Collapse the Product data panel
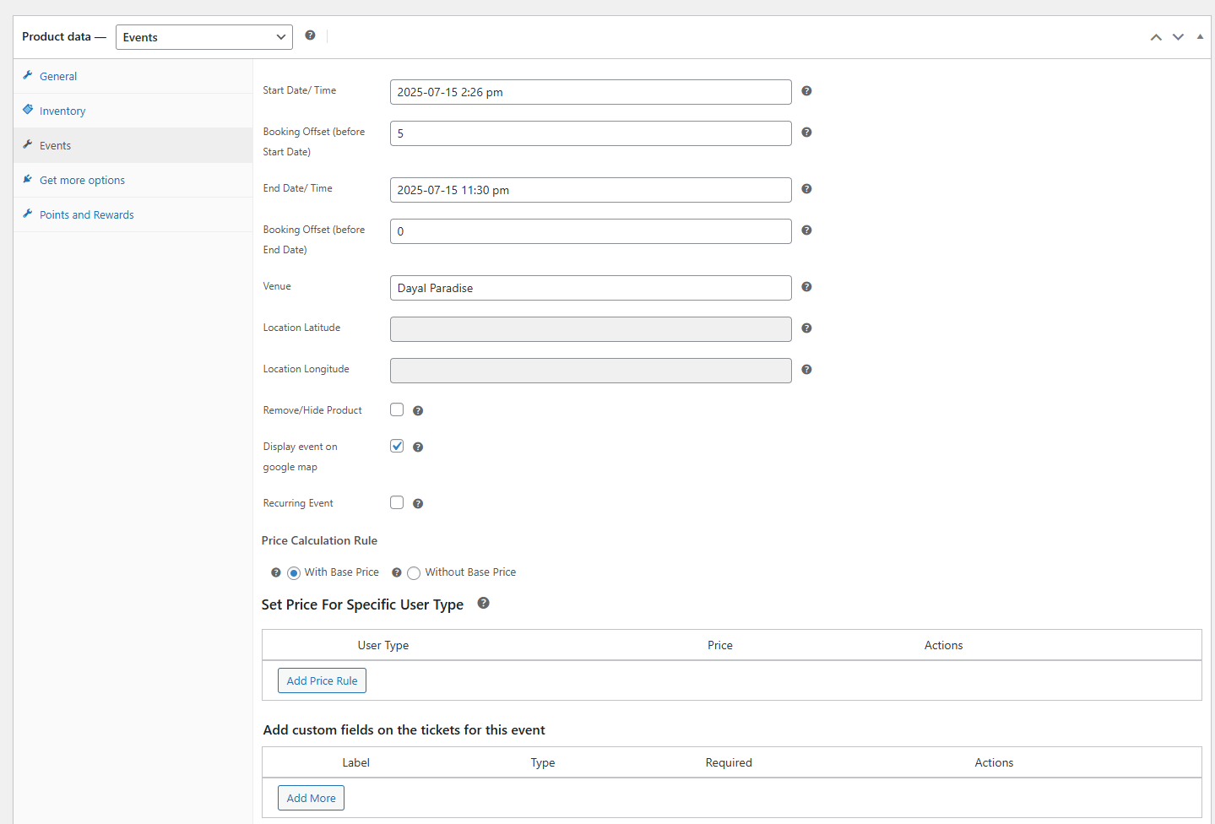The width and height of the screenshot is (1215, 824). coord(1200,37)
